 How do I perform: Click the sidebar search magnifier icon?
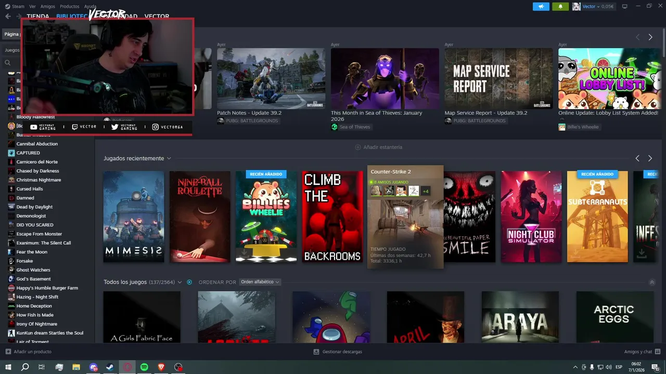(8, 62)
